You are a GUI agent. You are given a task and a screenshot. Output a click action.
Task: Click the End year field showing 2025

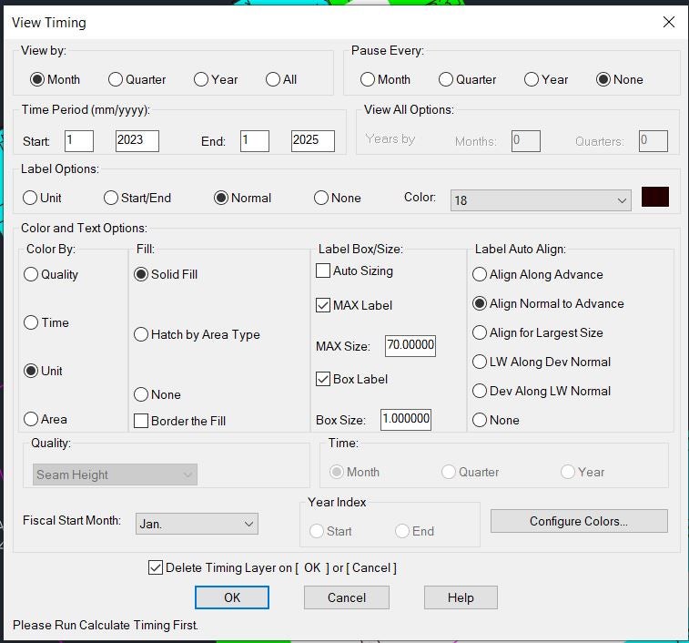(x=313, y=141)
